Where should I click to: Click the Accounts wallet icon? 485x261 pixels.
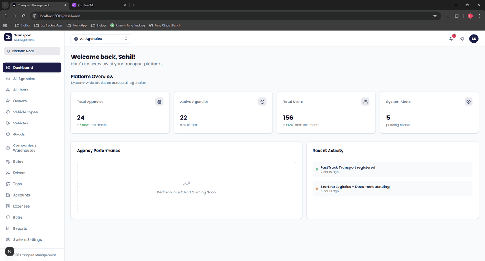tap(8, 195)
